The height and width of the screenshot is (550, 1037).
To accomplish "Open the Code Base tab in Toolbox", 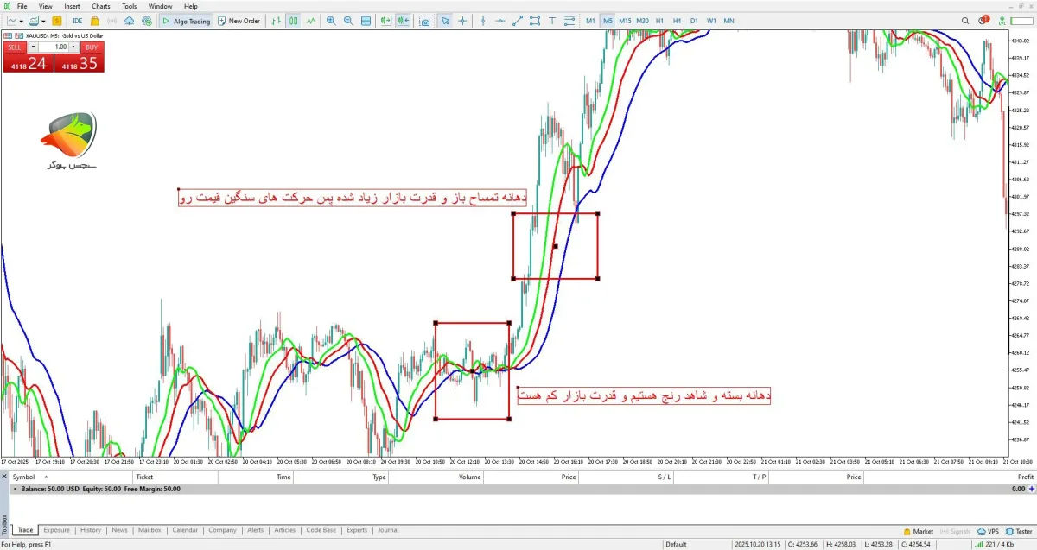I will click(321, 530).
